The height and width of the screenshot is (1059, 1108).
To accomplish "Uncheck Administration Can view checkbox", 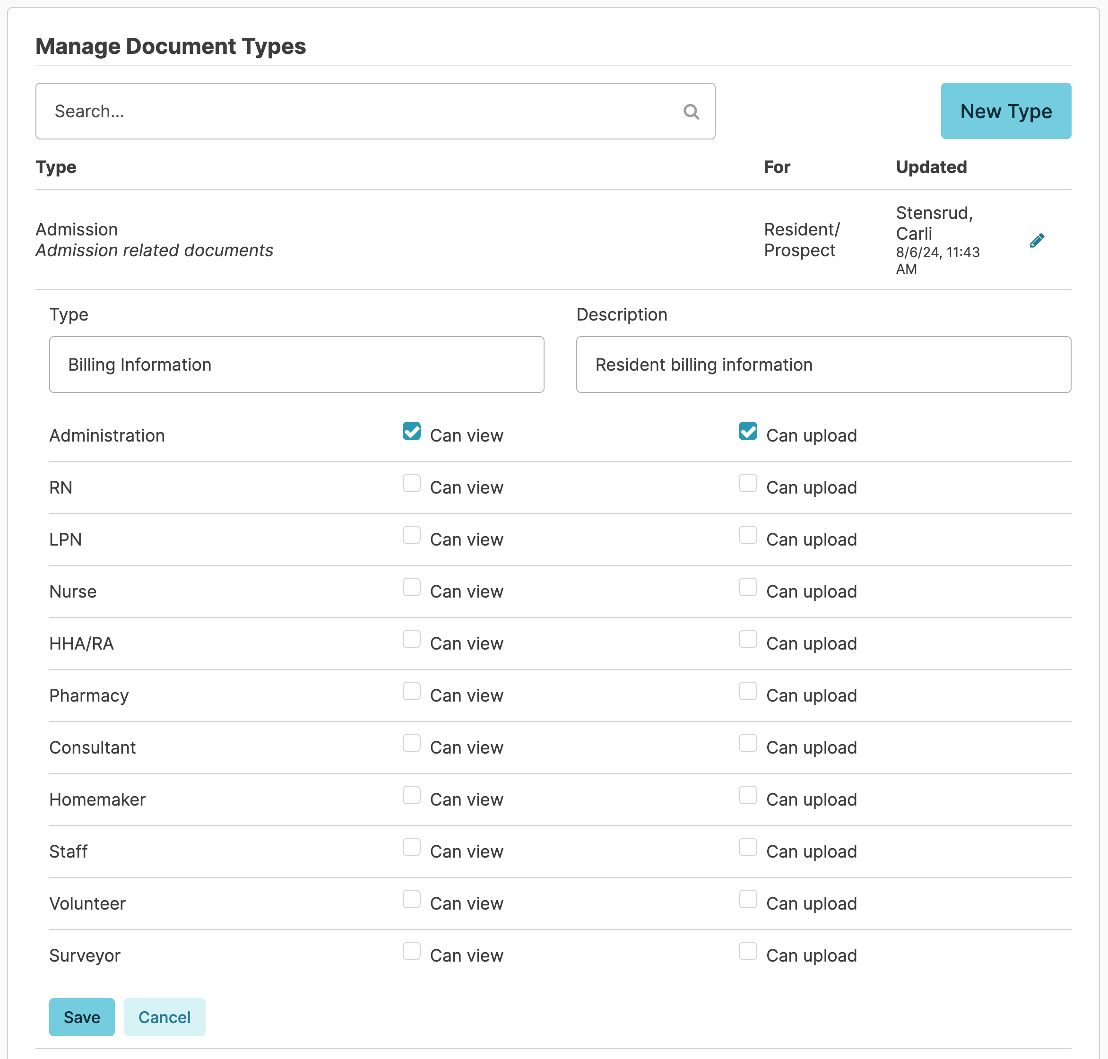I will click(411, 431).
